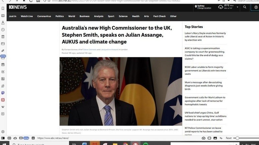Select the Politics tab in the news menu

60,16
